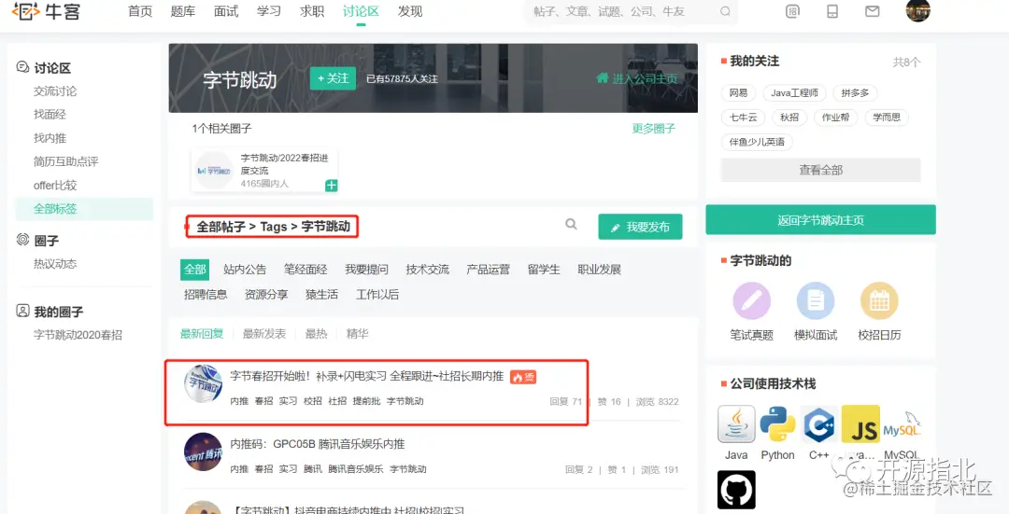1009x514 pixels.
Task: Open 笔试真题 pencil icon
Action: click(x=751, y=300)
